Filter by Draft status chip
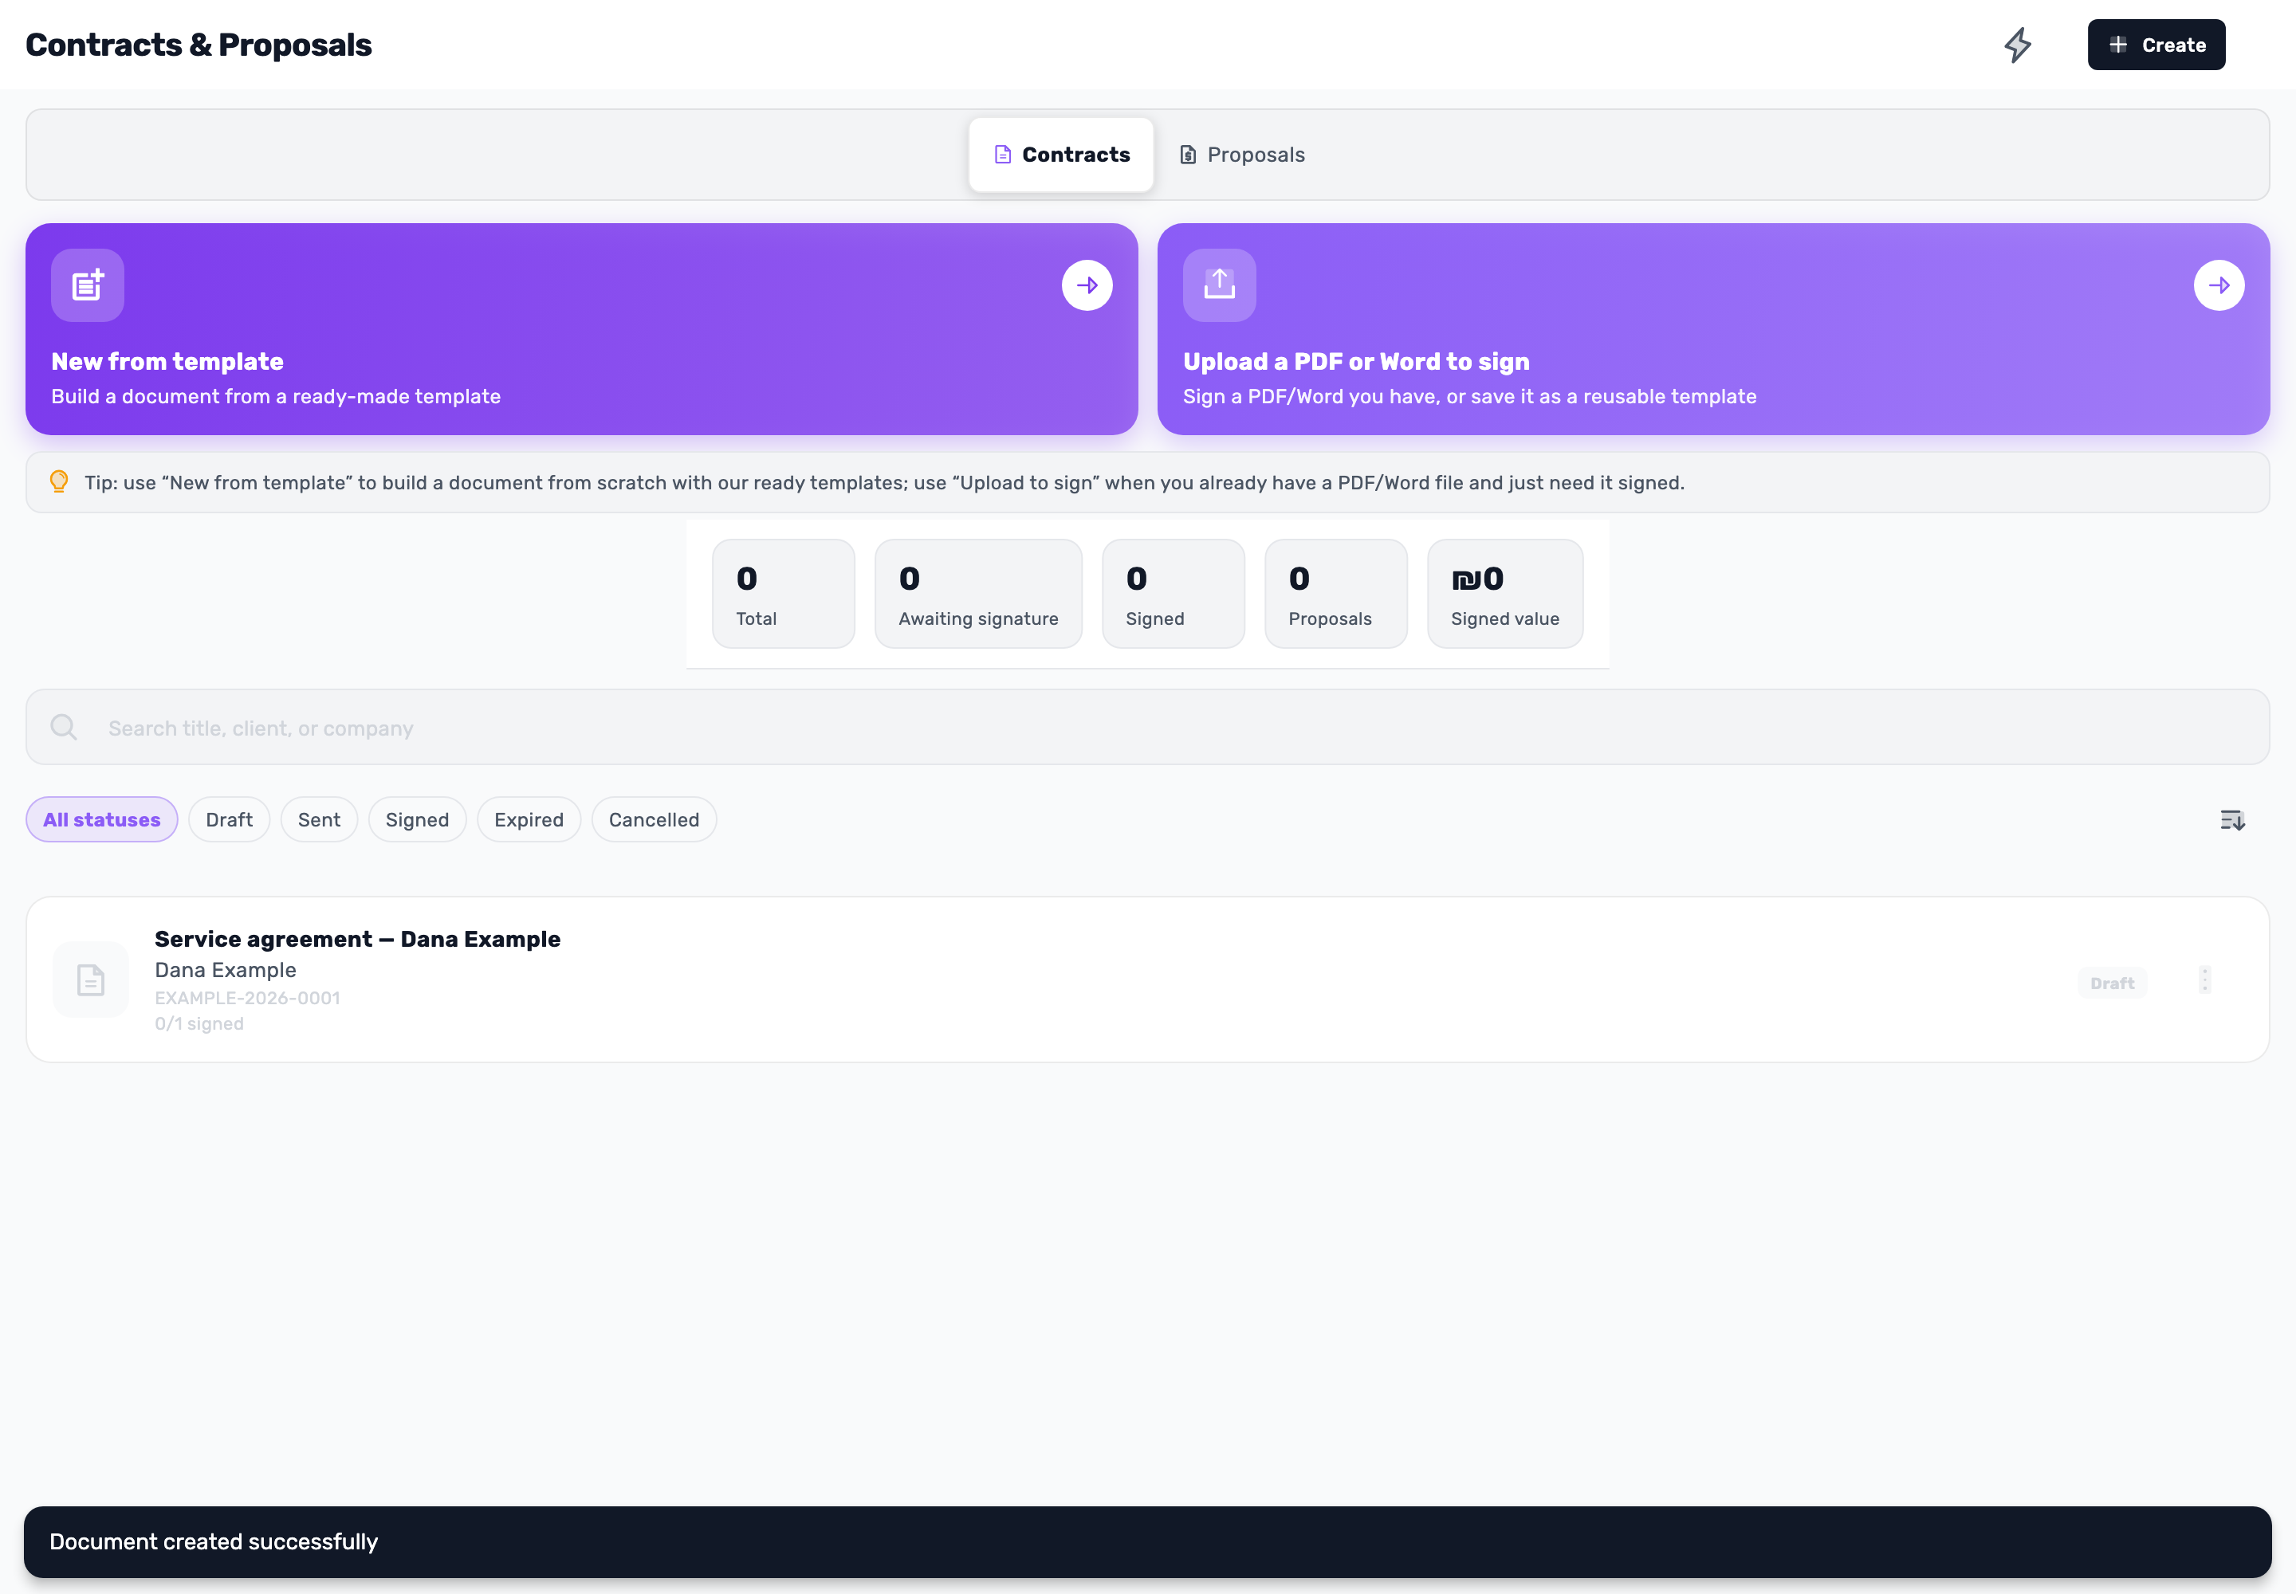2296x1594 pixels. [229, 820]
